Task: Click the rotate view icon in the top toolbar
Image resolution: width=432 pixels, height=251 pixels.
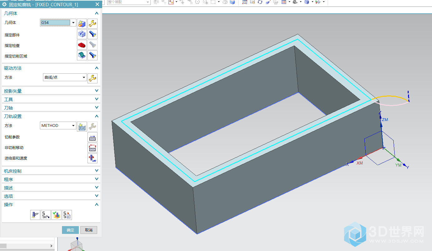Action: pyautogui.click(x=260, y=2)
